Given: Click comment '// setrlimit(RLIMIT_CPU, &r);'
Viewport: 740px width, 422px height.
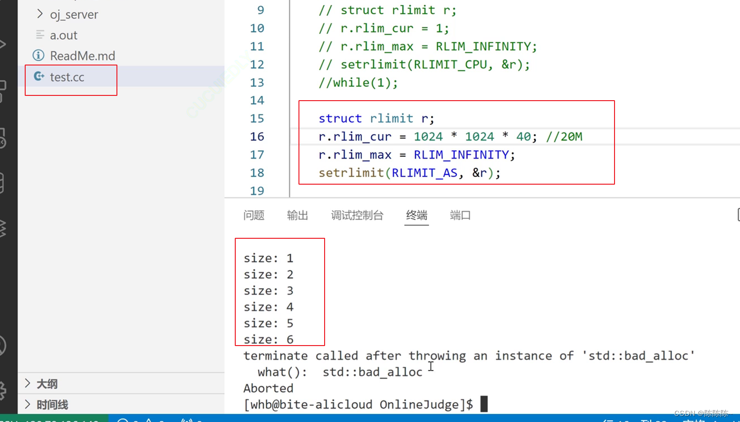Looking at the screenshot, I should coord(424,64).
